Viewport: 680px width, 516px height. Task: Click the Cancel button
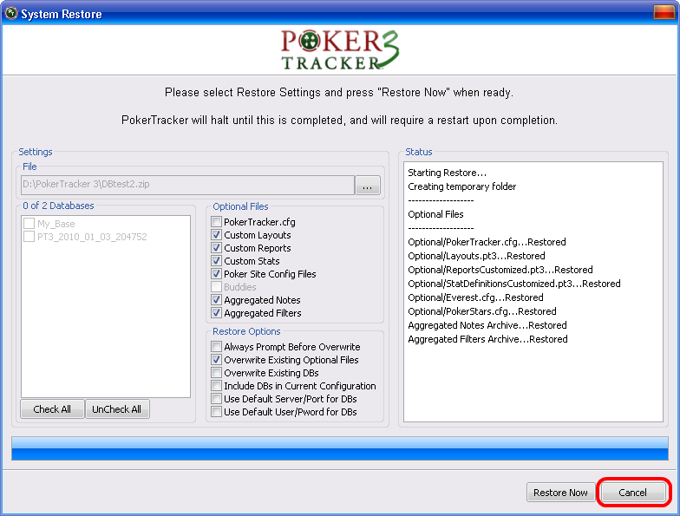coord(633,493)
